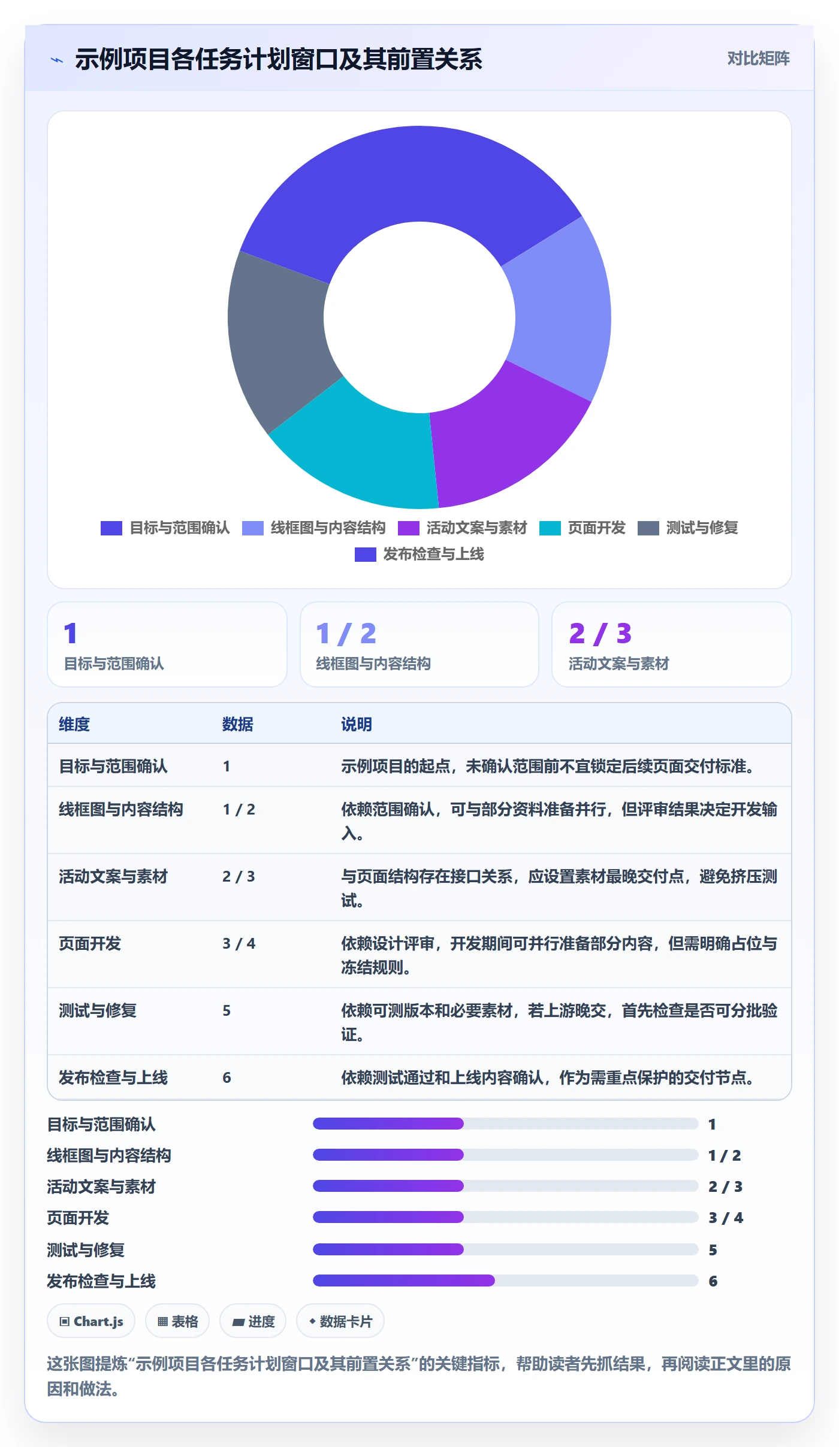Click the 测试与修复 legend label

click(702, 528)
